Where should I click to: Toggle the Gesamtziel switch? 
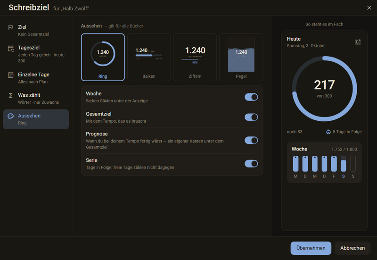pyautogui.click(x=251, y=117)
